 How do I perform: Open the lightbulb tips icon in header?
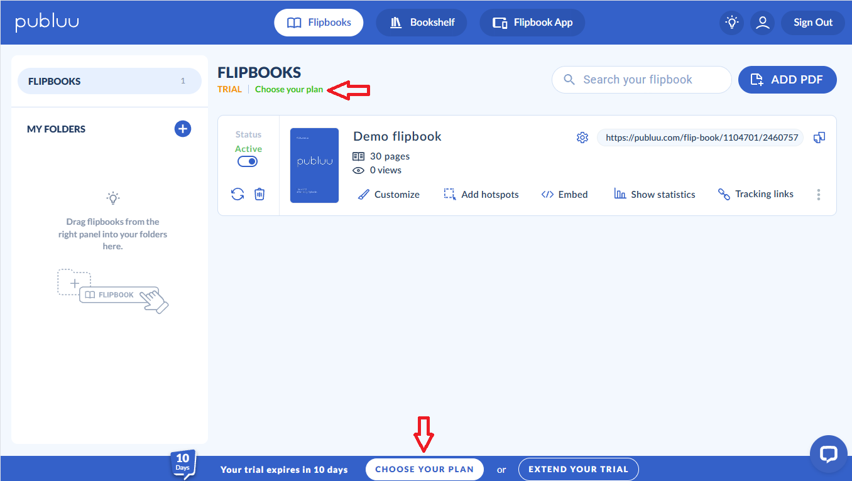click(731, 23)
